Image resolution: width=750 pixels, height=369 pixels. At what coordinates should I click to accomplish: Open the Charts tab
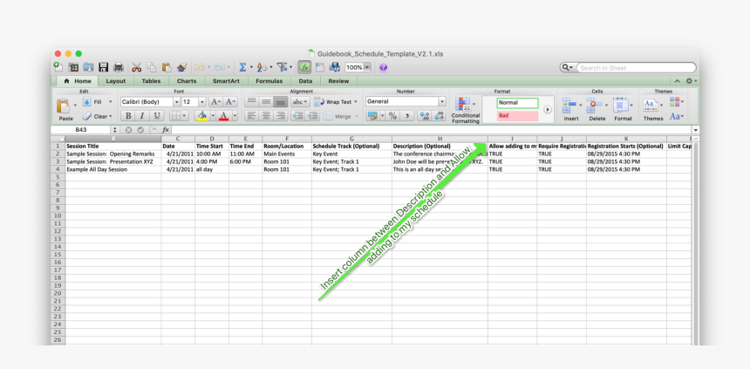click(x=187, y=81)
